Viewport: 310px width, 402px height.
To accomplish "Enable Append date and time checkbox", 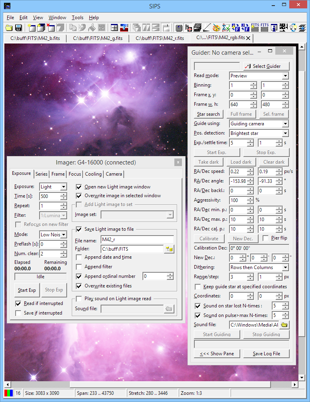I will click(x=79, y=257).
